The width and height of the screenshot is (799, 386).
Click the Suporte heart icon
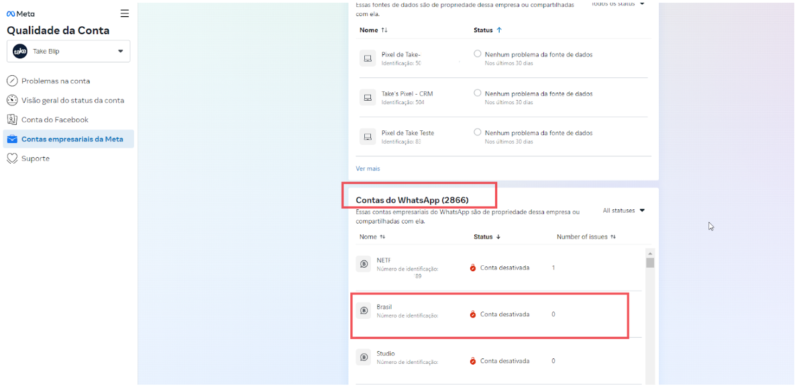click(x=12, y=158)
